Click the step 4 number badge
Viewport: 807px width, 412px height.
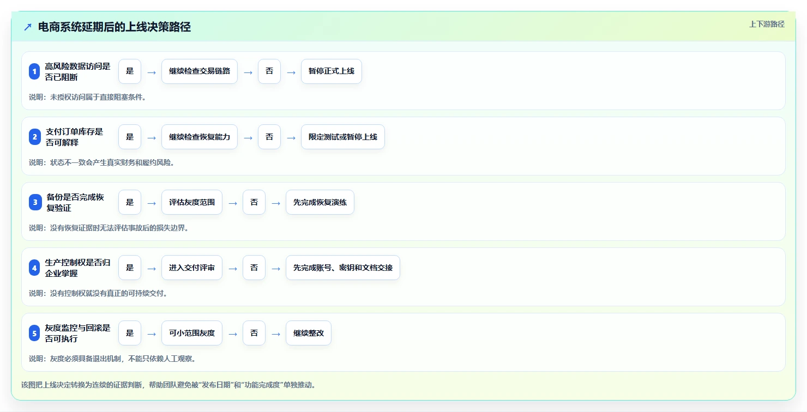click(x=35, y=268)
